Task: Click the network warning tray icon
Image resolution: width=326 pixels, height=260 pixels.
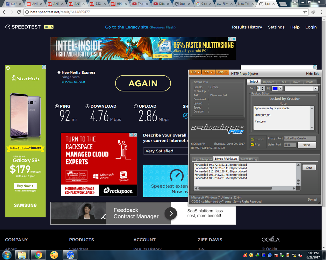Action: point(294,255)
